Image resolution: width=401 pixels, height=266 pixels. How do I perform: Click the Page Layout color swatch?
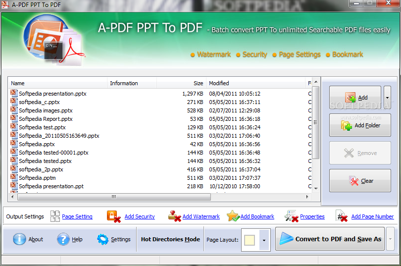pyautogui.click(x=250, y=240)
